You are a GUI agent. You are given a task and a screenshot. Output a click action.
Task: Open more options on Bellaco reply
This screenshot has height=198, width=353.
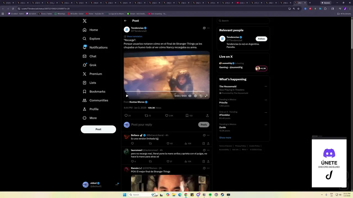click(x=208, y=135)
